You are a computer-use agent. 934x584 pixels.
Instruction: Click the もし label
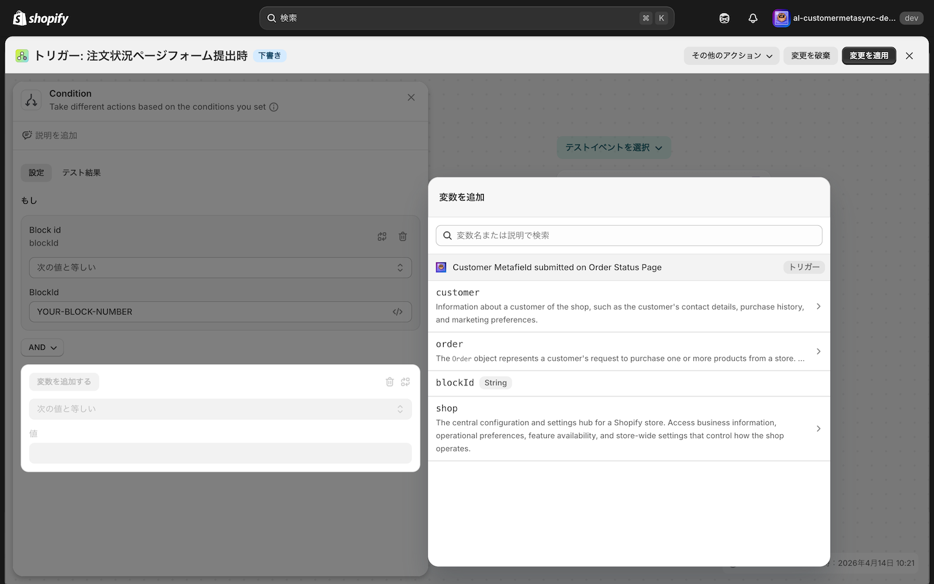pyautogui.click(x=29, y=201)
